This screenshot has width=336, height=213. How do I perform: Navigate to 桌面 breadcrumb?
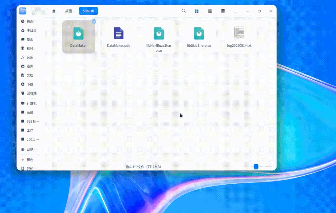click(x=69, y=11)
